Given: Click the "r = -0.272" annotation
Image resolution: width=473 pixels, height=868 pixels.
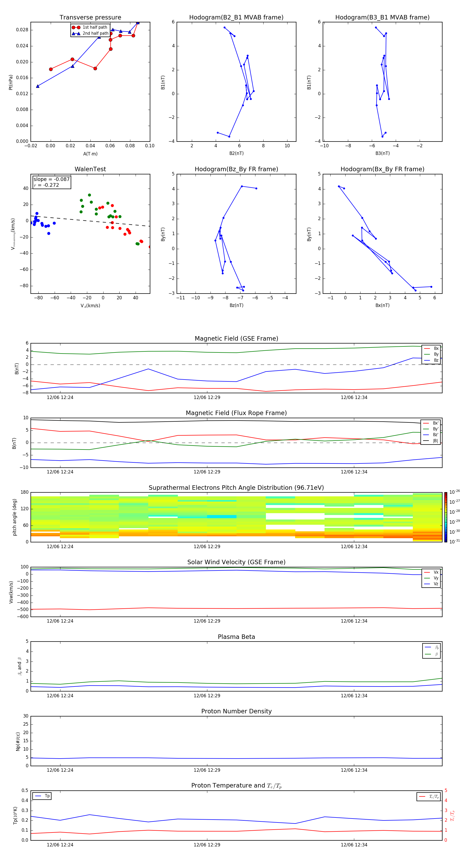Looking at the screenshot, I should coord(47,185).
